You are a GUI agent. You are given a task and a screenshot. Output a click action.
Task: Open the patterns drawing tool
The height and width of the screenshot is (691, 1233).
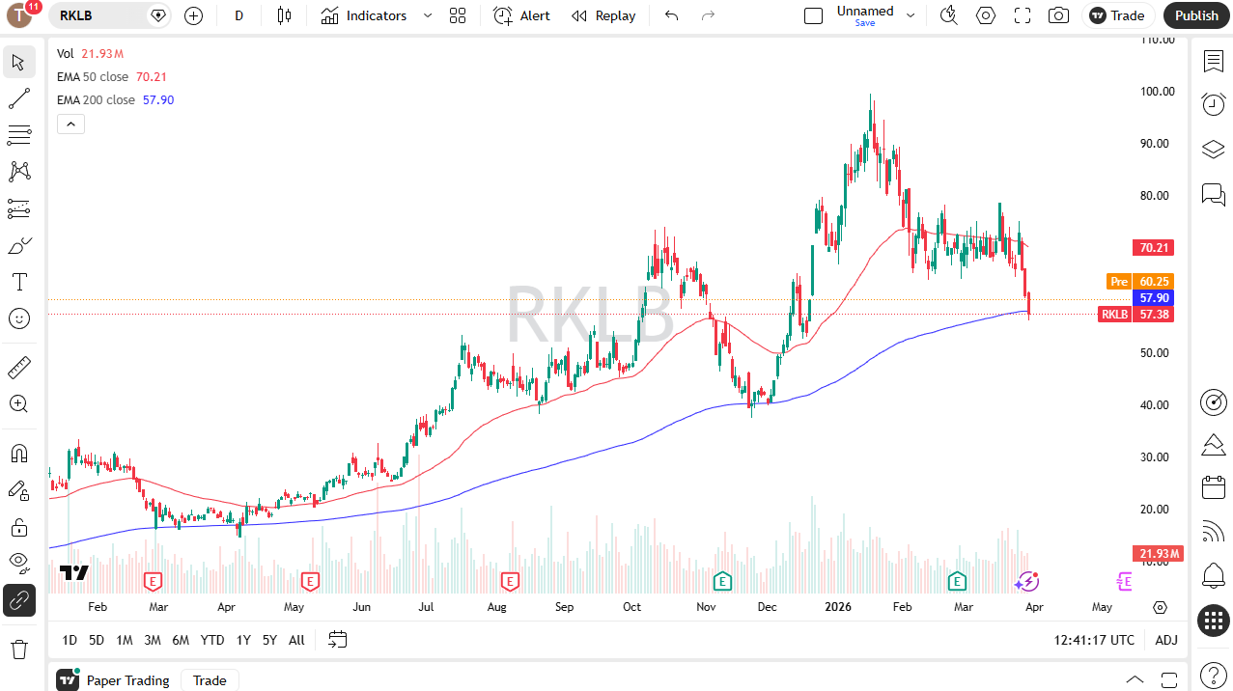[x=18, y=172]
